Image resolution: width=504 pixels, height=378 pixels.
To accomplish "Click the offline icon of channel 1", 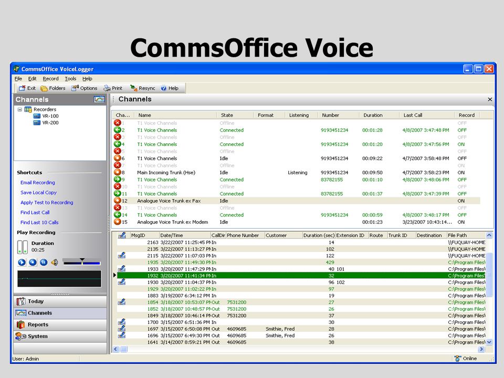I will [x=117, y=123].
